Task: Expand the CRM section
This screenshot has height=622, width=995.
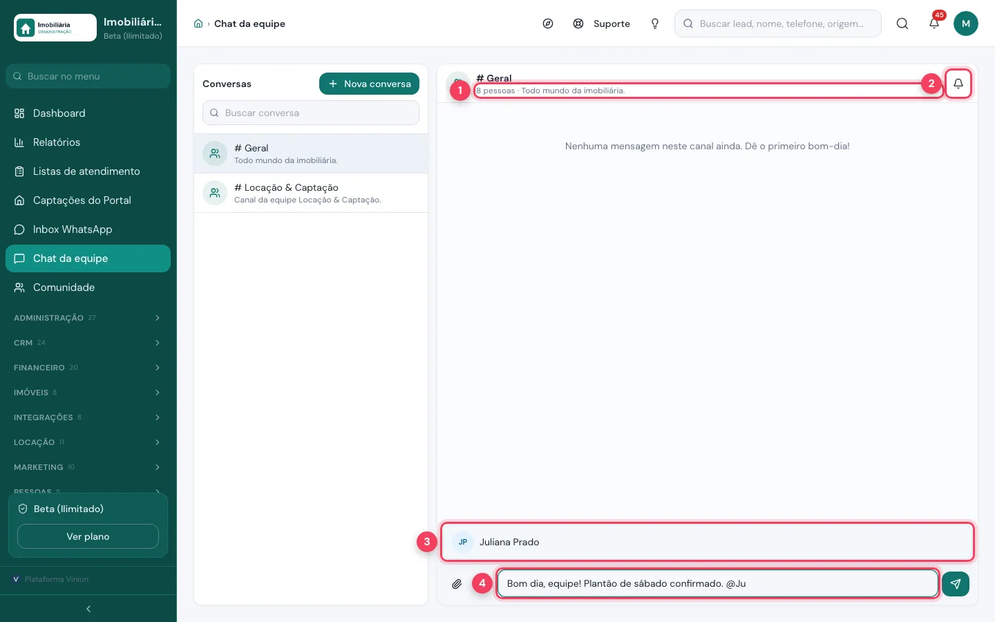Action: [88, 343]
